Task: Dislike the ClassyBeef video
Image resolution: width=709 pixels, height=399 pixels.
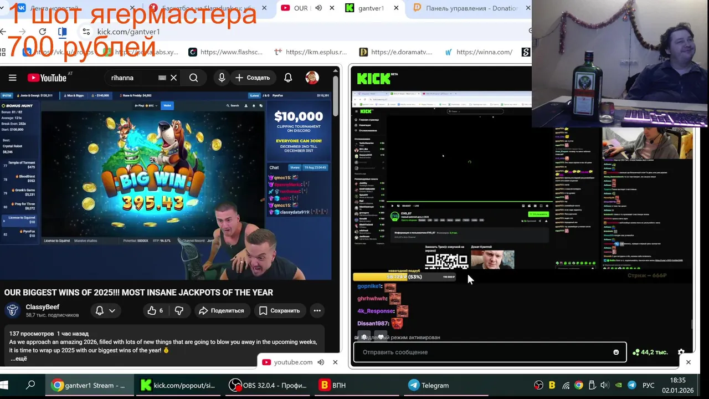Action: click(179, 310)
